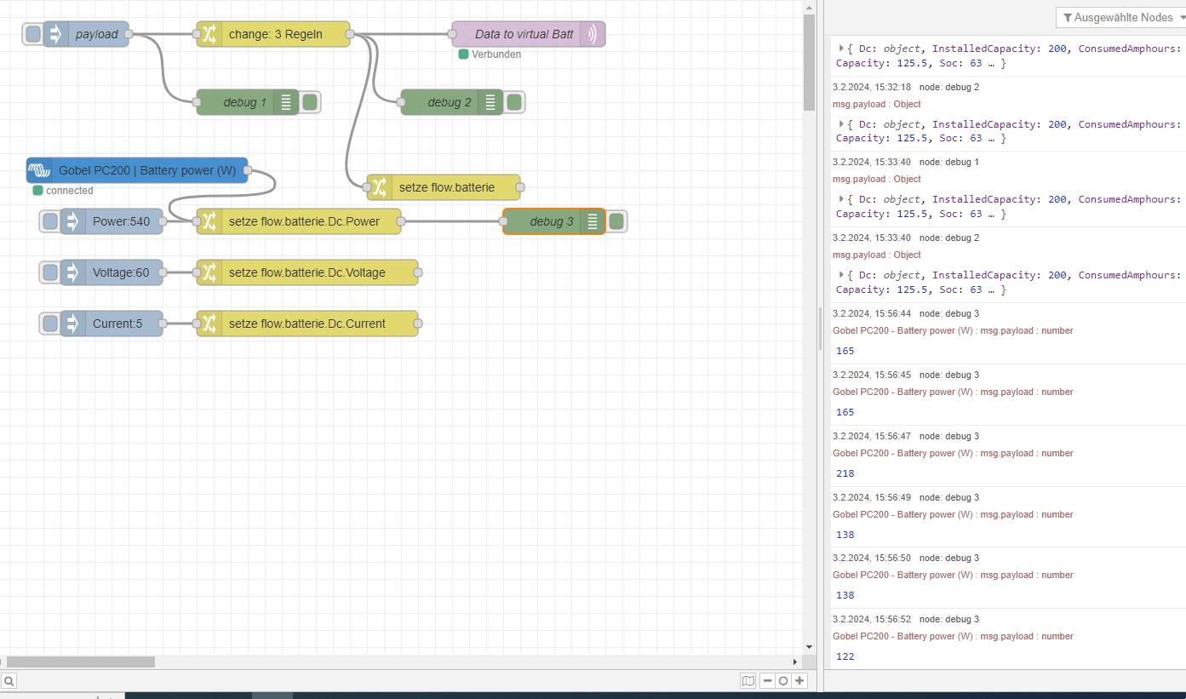Click the 15:33:40 debug 1 node link
Viewport: 1186px width, 699px height.
(949, 162)
